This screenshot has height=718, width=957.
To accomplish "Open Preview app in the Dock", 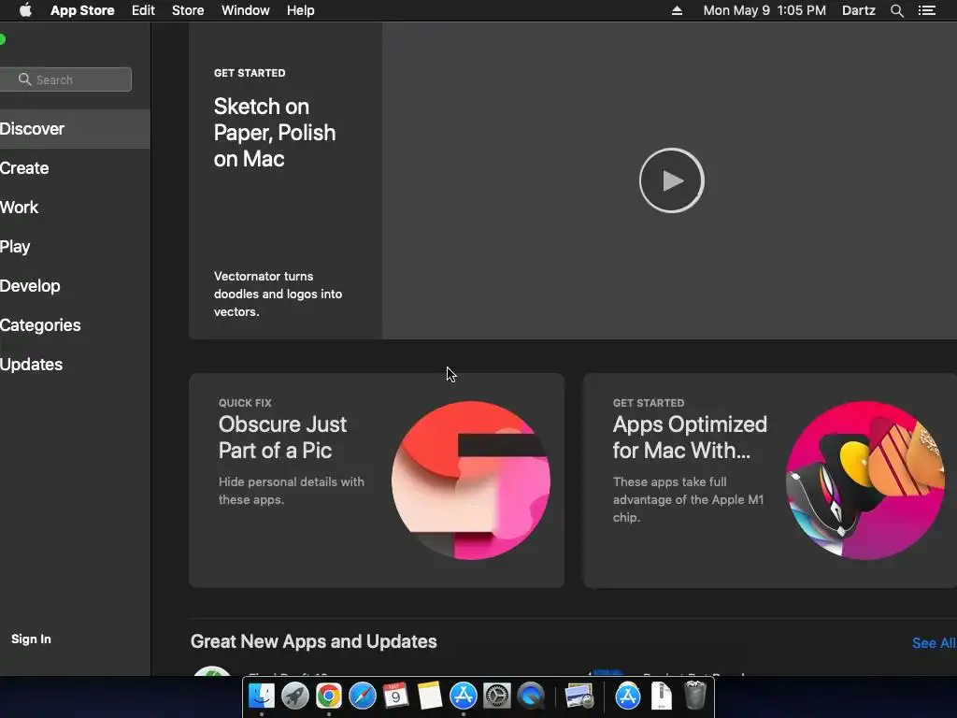I will (579, 696).
